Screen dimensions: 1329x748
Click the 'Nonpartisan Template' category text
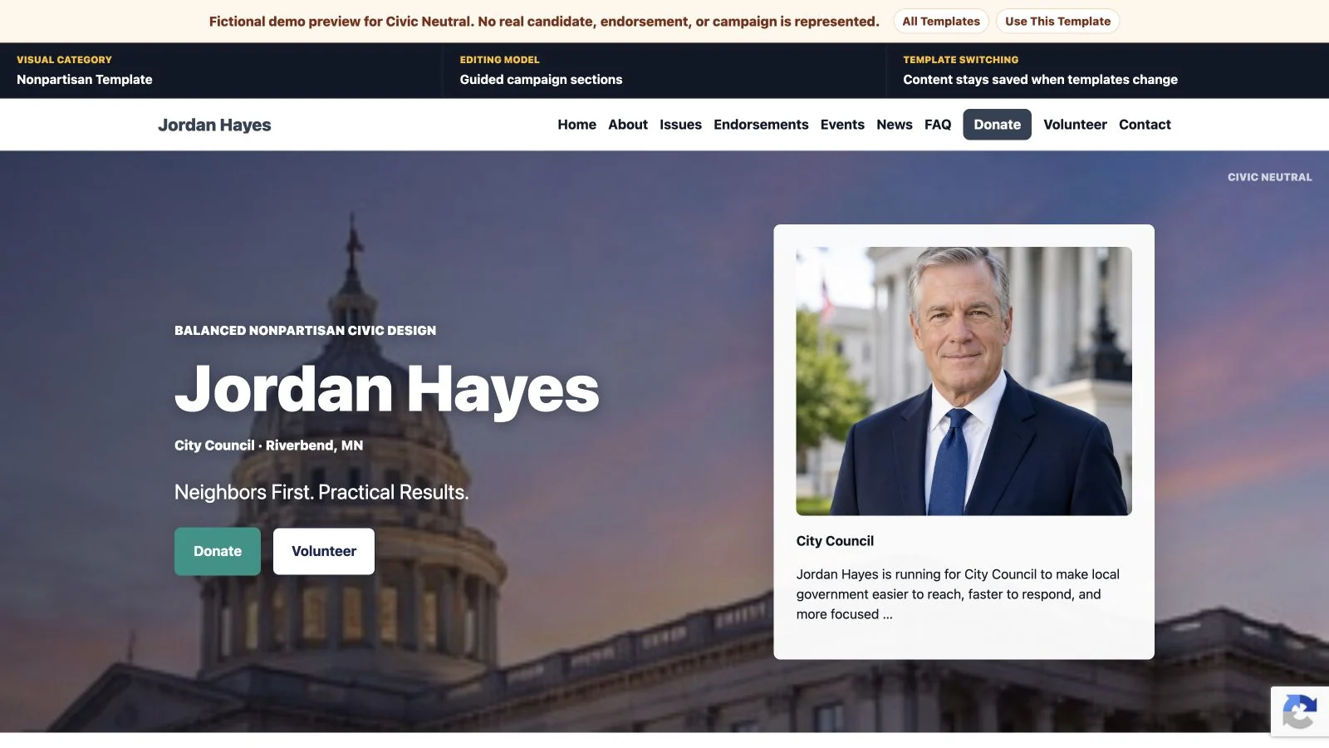coord(85,80)
